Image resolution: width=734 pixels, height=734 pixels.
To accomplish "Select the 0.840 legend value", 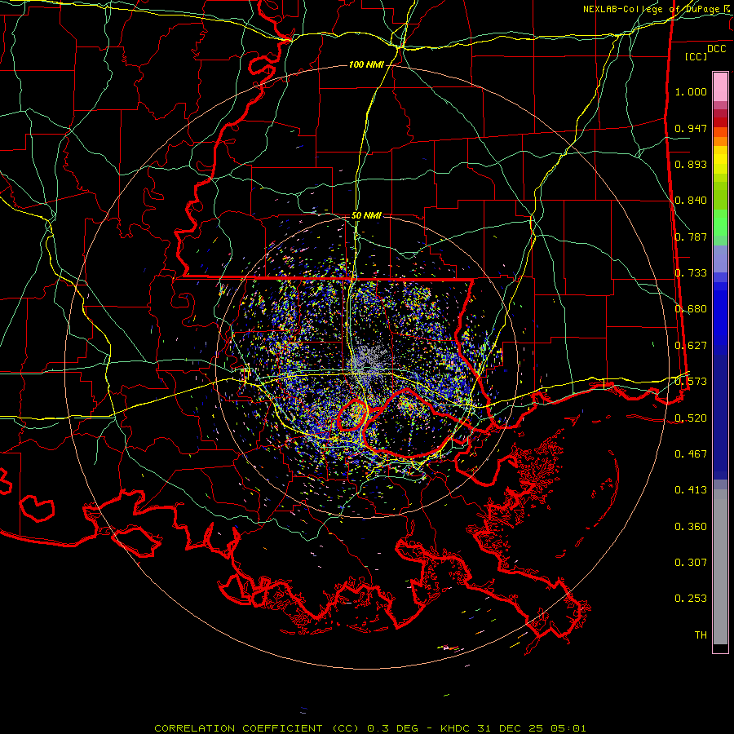I will pos(691,201).
